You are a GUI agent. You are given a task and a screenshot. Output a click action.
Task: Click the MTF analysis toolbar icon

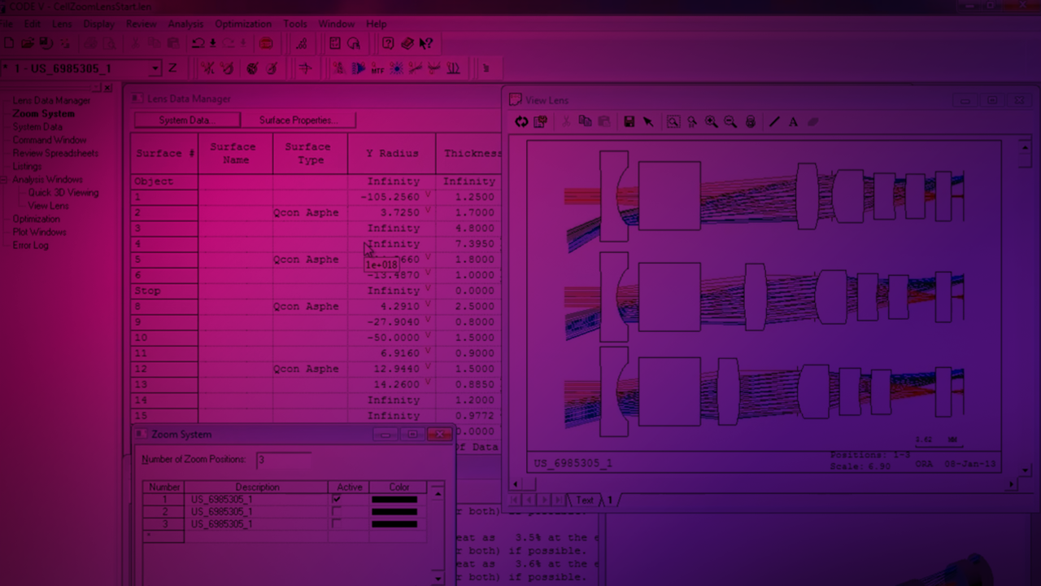coord(377,69)
